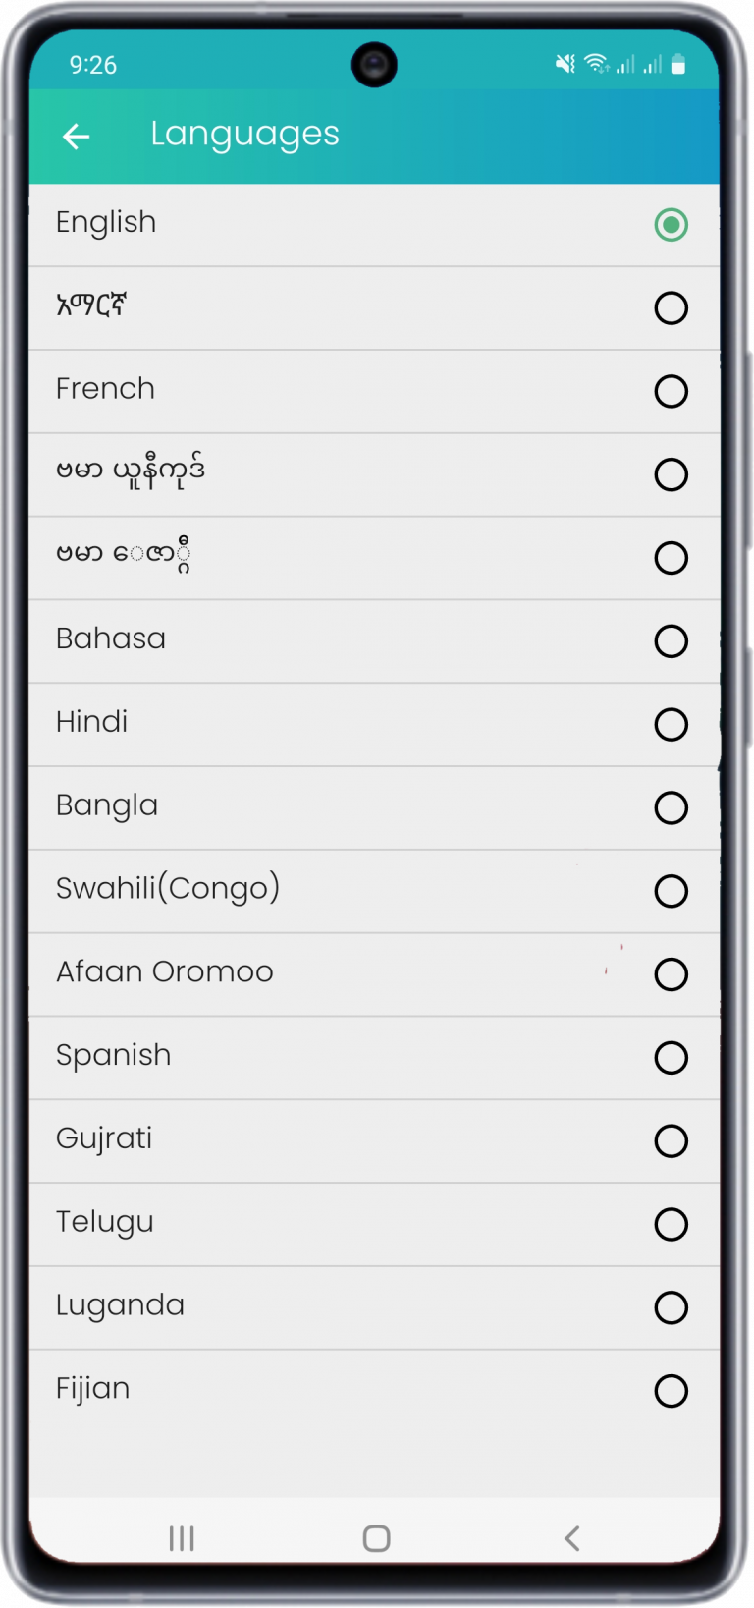Tap the Android home button icon
Image resolution: width=754 pixels, height=1608 pixels.
pos(377,1538)
